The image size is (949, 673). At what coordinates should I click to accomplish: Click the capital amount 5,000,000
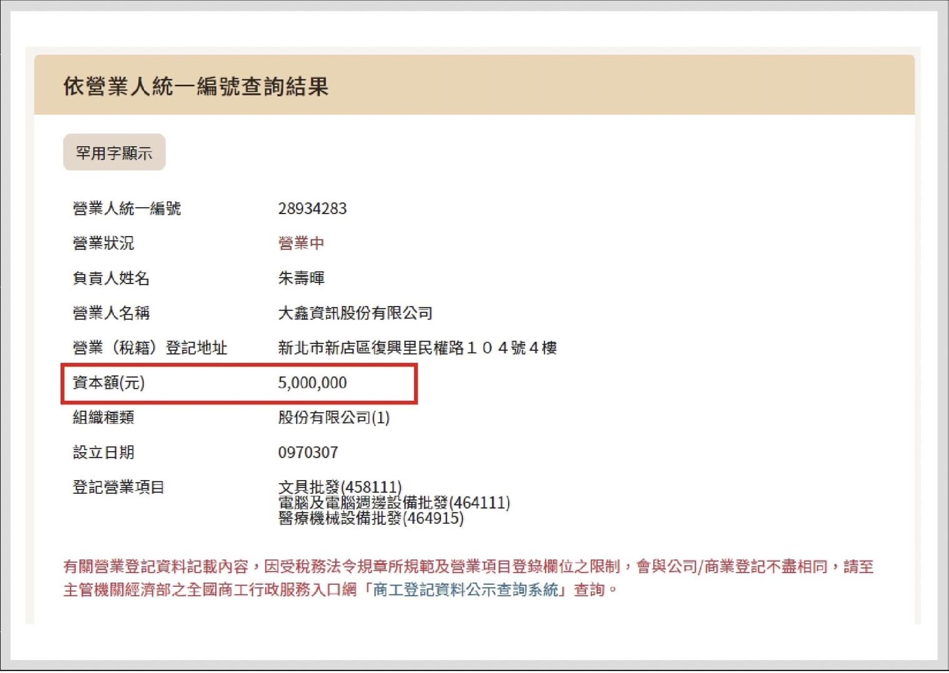point(312,383)
